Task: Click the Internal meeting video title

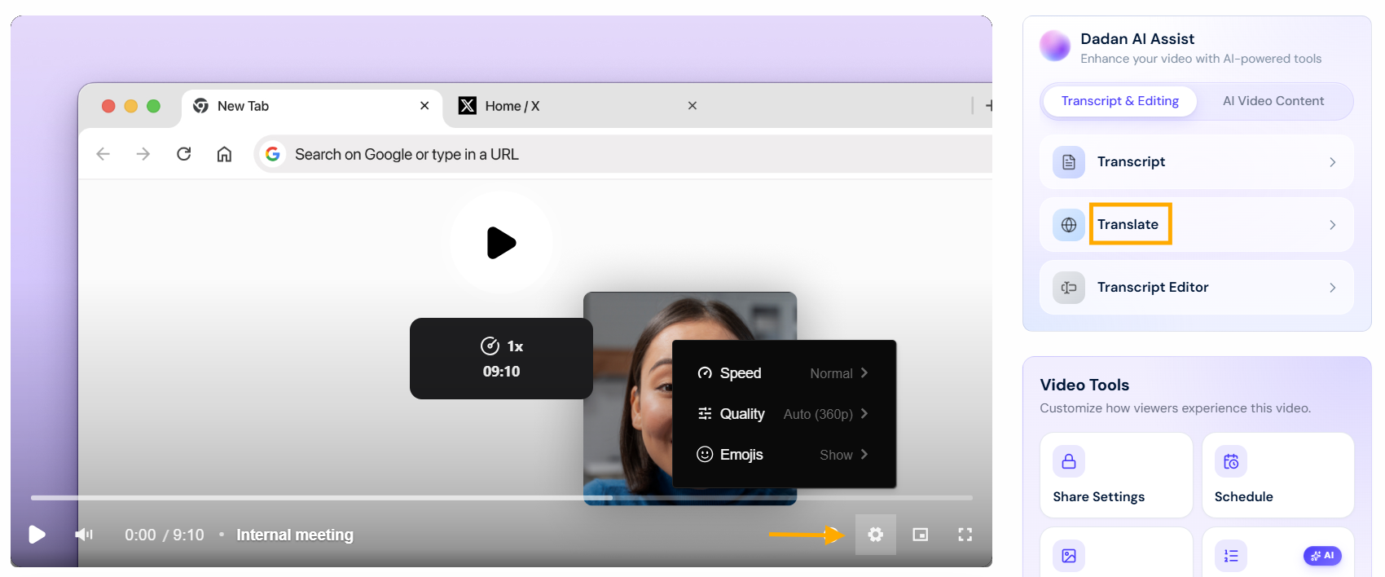Action: [x=295, y=535]
